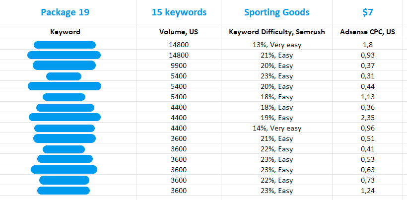Select the 13%, Very easy difficulty cell

(x=277, y=45)
